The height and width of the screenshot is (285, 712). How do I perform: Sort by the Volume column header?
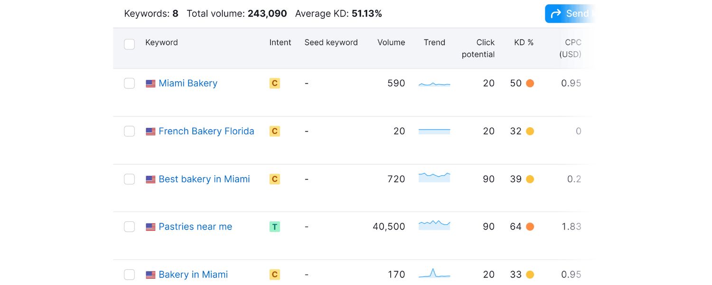click(x=391, y=42)
